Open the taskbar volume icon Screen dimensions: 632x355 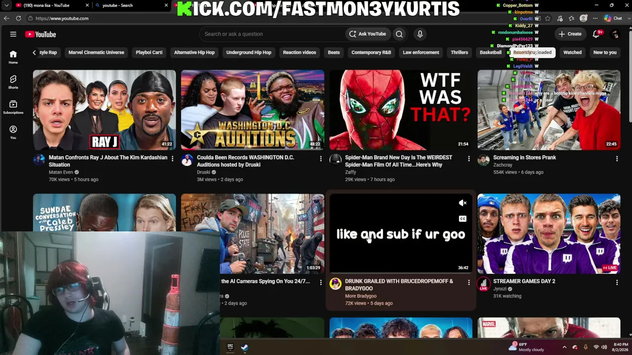604,347
